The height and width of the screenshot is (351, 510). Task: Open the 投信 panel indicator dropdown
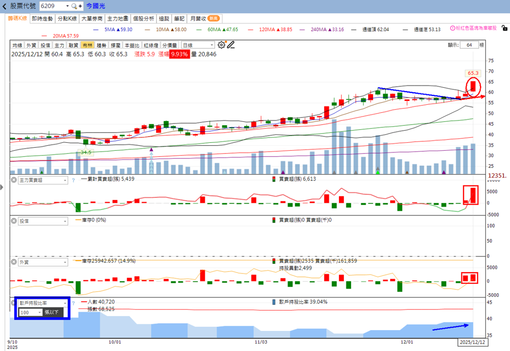[43, 221]
